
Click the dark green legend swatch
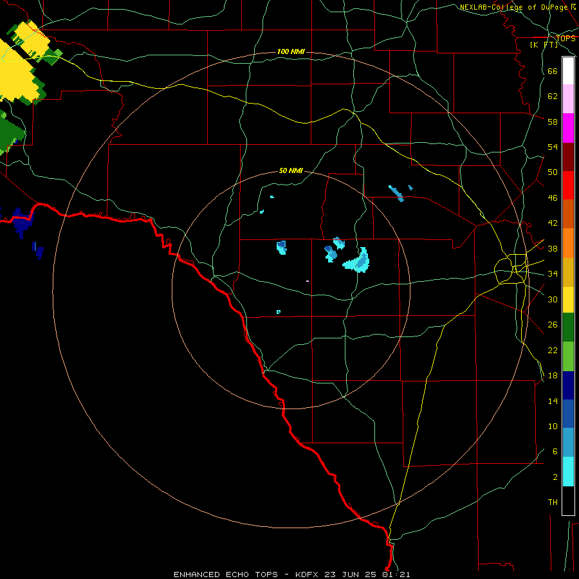[x=568, y=327]
